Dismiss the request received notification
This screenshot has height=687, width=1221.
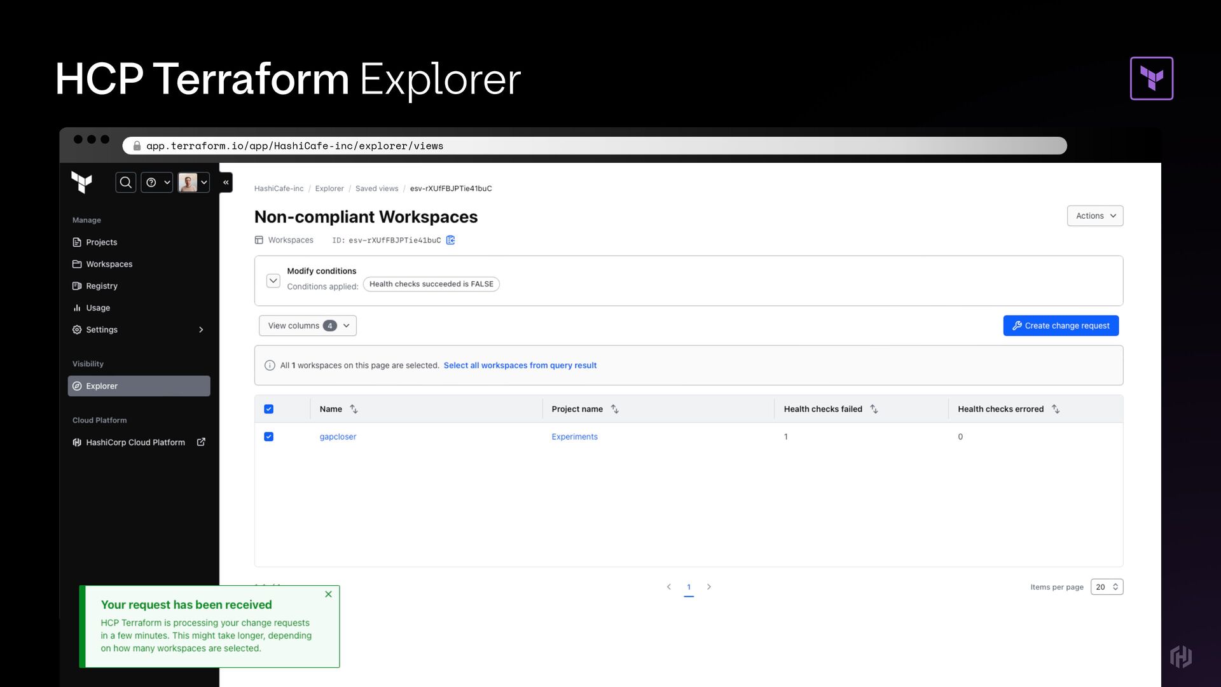pyautogui.click(x=328, y=595)
